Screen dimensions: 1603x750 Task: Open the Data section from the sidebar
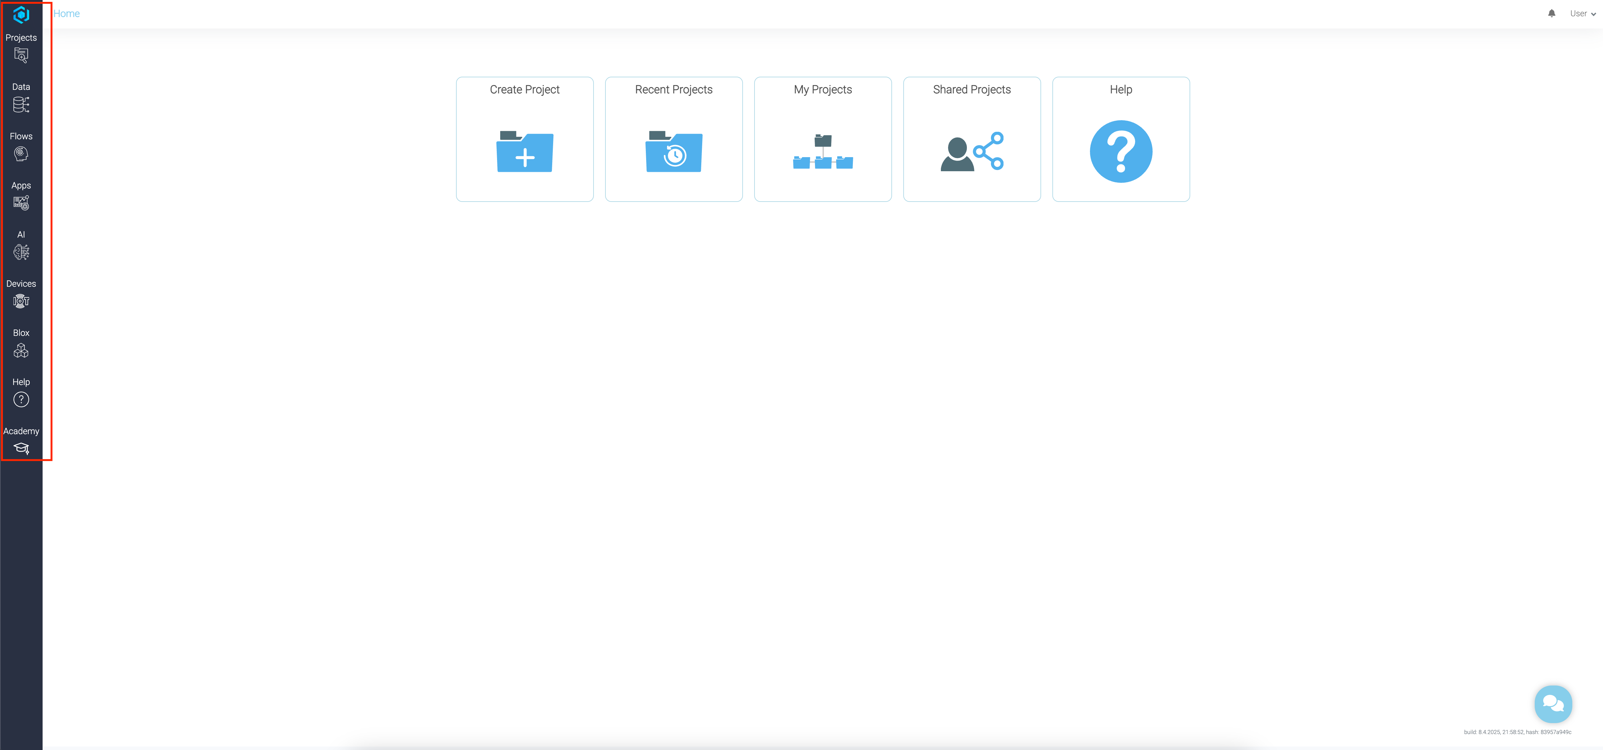[x=21, y=105]
